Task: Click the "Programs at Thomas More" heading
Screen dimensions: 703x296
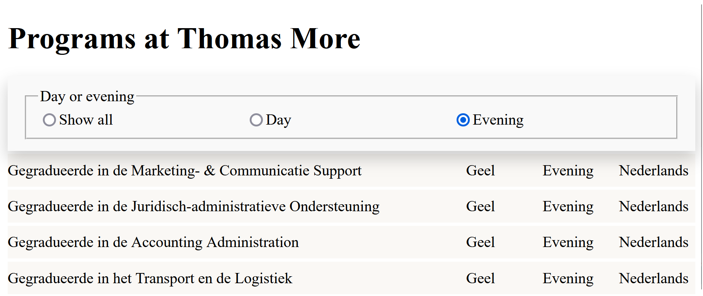Action: pos(184,38)
